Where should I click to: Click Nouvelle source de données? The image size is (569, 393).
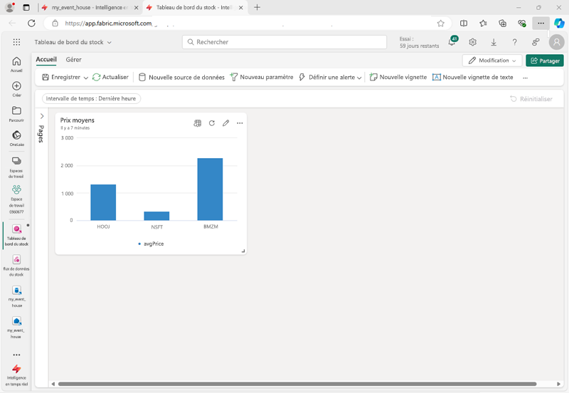(182, 78)
